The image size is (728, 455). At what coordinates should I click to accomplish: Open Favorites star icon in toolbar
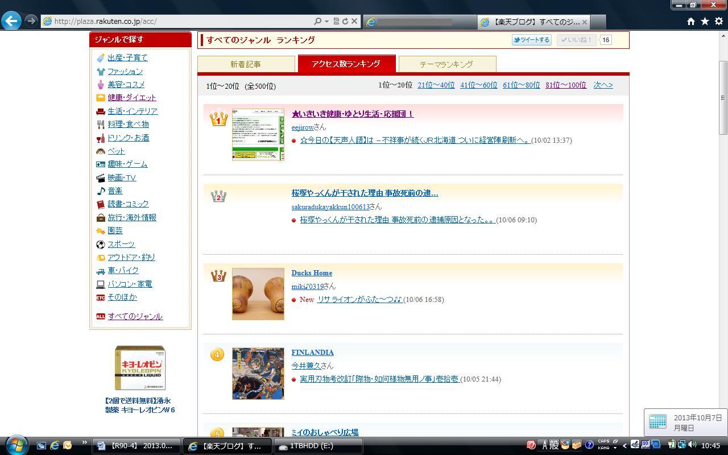click(705, 21)
